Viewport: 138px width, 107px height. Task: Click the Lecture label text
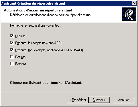point(20,36)
